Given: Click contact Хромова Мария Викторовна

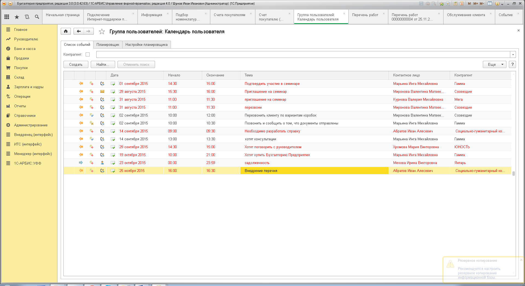Looking at the screenshot, I should point(416,147).
